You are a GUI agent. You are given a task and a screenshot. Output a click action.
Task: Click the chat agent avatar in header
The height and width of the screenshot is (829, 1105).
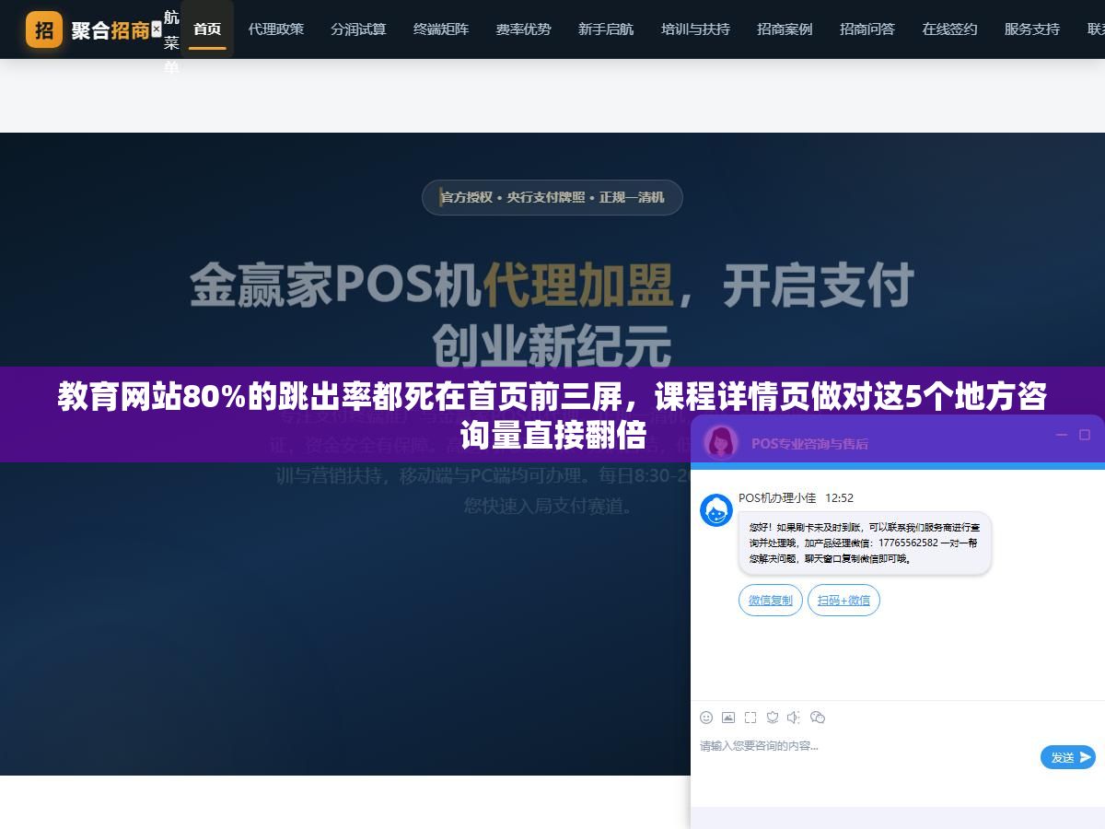pyautogui.click(x=720, y=442)
